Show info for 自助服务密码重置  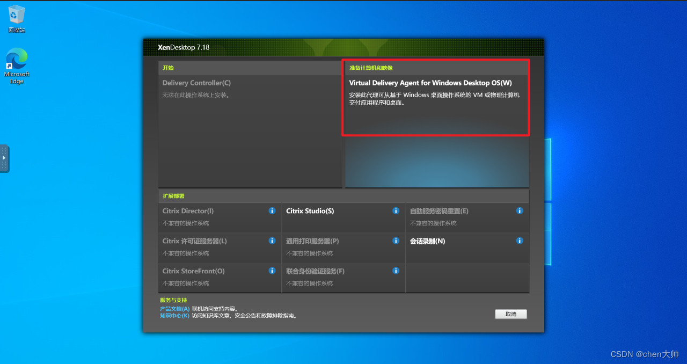tap(520, 211)
